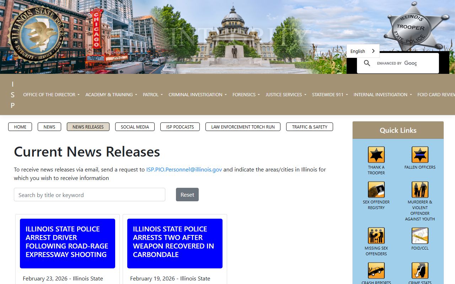Viewport: 455px width, 284px height.
Task: Expand Academy & Training menu
Action: 111,94
